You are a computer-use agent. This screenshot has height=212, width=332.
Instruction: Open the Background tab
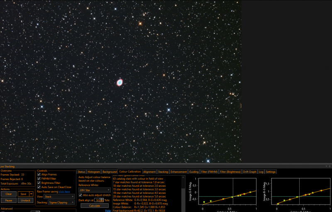pyautogui.click(x=110, y=172)
